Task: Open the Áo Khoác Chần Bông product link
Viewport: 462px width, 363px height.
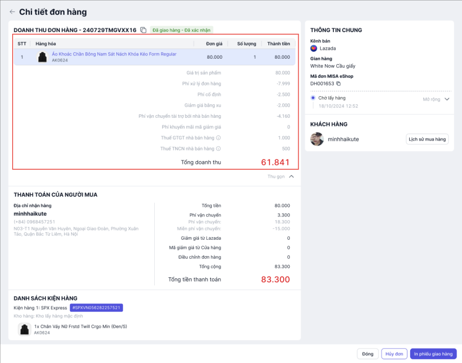Action: tap(114, 54)
